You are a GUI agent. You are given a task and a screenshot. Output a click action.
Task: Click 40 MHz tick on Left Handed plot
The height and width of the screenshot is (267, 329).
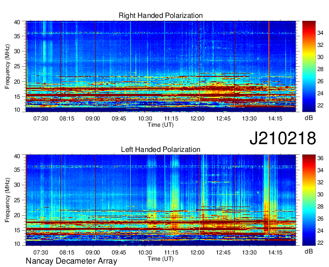pos(17,156)
